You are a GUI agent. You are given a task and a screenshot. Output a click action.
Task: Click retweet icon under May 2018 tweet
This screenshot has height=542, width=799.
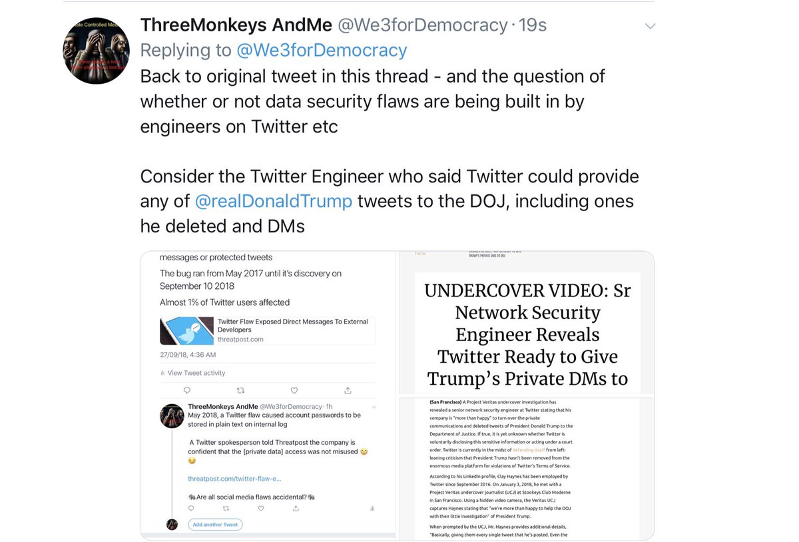click(226, 509)
